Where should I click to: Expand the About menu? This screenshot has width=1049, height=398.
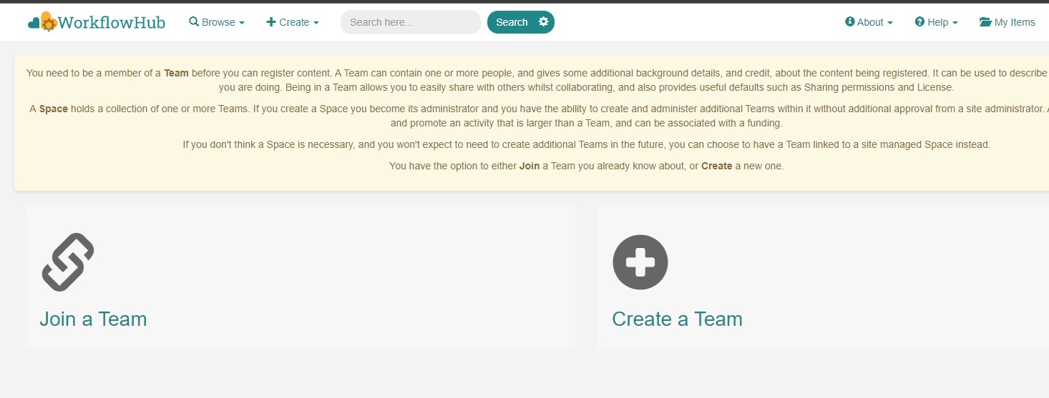(869, 22)
